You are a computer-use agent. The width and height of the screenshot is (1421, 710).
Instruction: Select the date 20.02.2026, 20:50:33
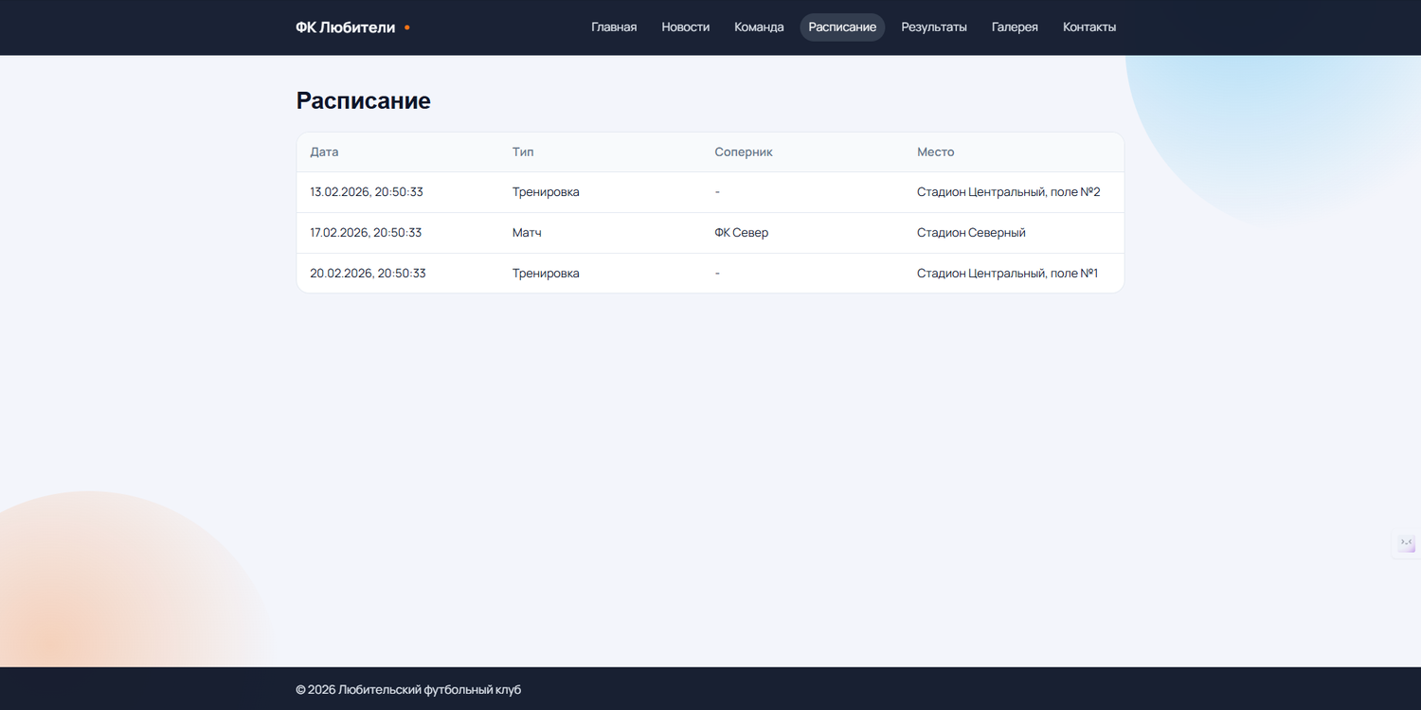tap(368, 274)
